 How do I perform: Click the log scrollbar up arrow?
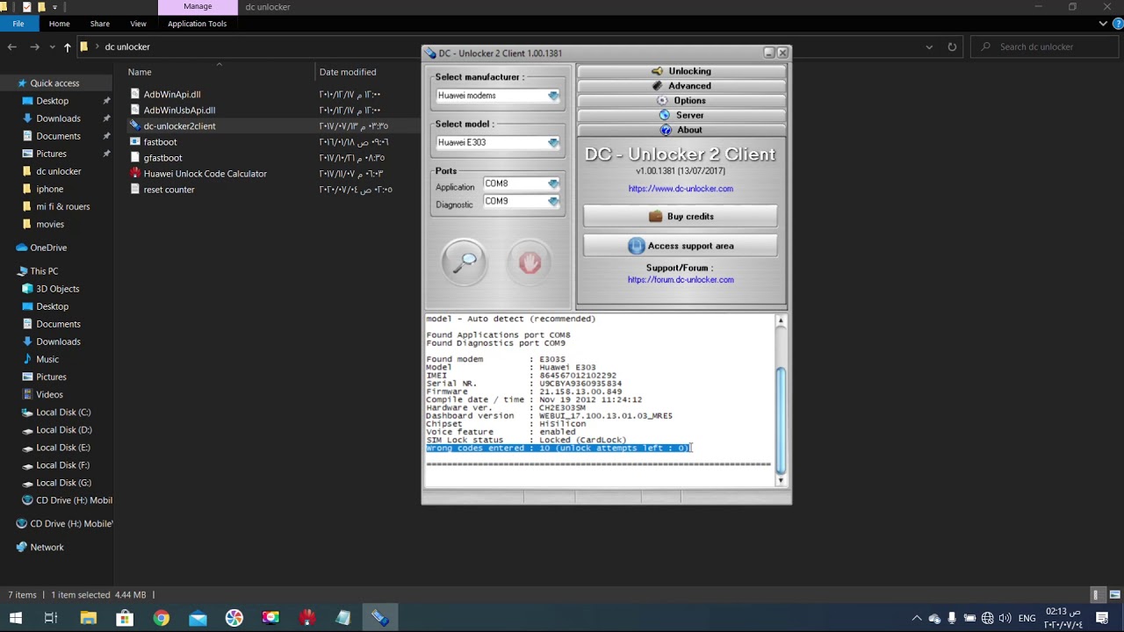(781, 321)
